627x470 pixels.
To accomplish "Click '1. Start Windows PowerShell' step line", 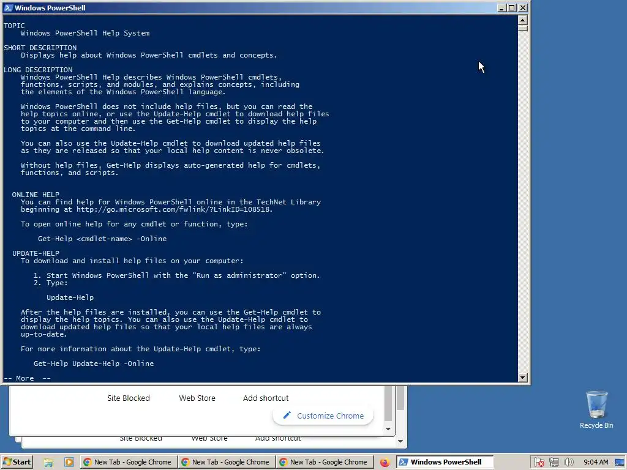I will click(177, 275).
